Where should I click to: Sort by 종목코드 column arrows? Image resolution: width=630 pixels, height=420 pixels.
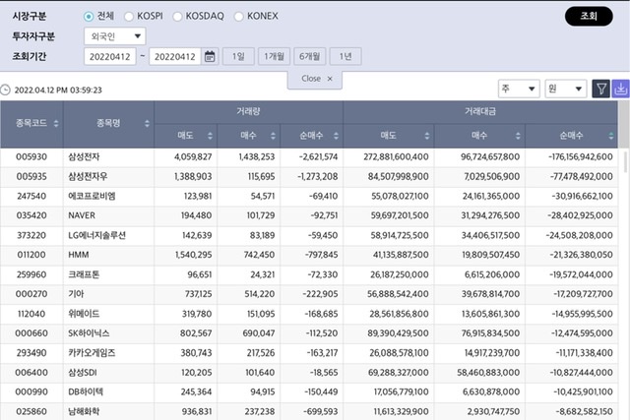click(x=55, y=124)
